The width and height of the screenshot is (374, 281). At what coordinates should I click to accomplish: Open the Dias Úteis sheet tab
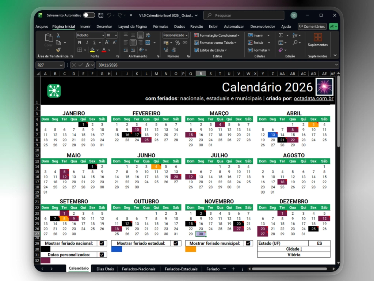(x=105, y=269)
